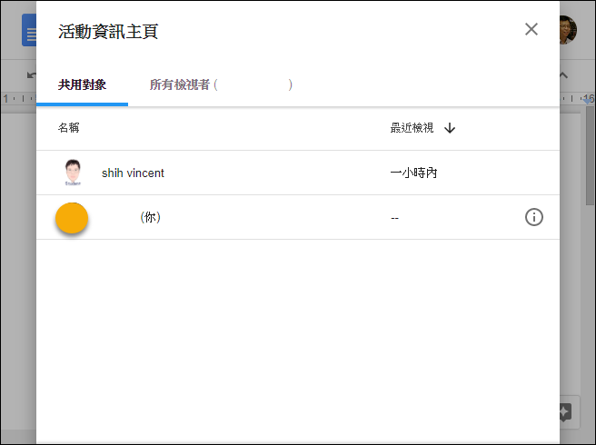Screen dimensions: 596x445
Task: Click shih vincent's avatar photo
Action: [73, 173]
